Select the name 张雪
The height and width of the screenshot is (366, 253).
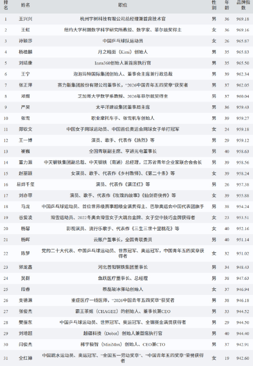pyautogui.click(x=25, y=118)
